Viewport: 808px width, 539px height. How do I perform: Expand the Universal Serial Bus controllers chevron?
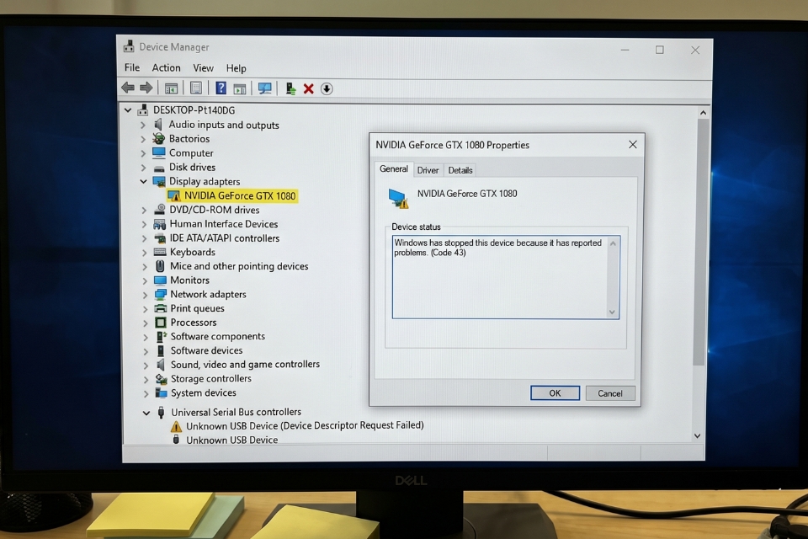(145, 412)
